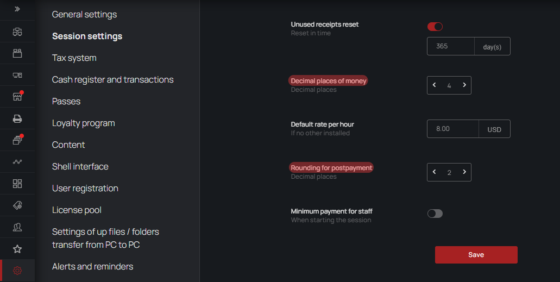Open the printer icon in sidebar
Screen dimensions: 560x282
pyautogui.click(x=17, y=118)
